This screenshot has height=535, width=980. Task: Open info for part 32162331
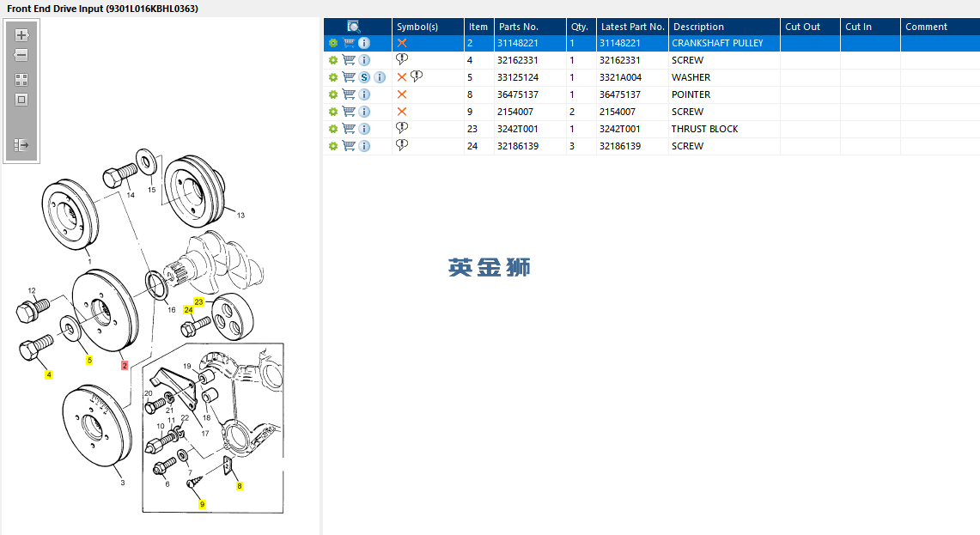coord(364,60)
